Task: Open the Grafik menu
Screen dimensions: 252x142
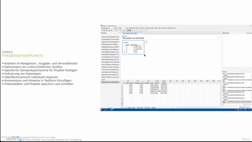Action: (x=152, y=28)
